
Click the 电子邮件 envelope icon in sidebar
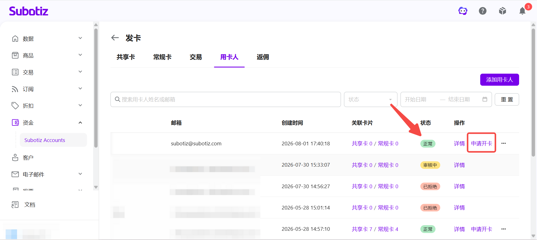(x=15, y=174)
